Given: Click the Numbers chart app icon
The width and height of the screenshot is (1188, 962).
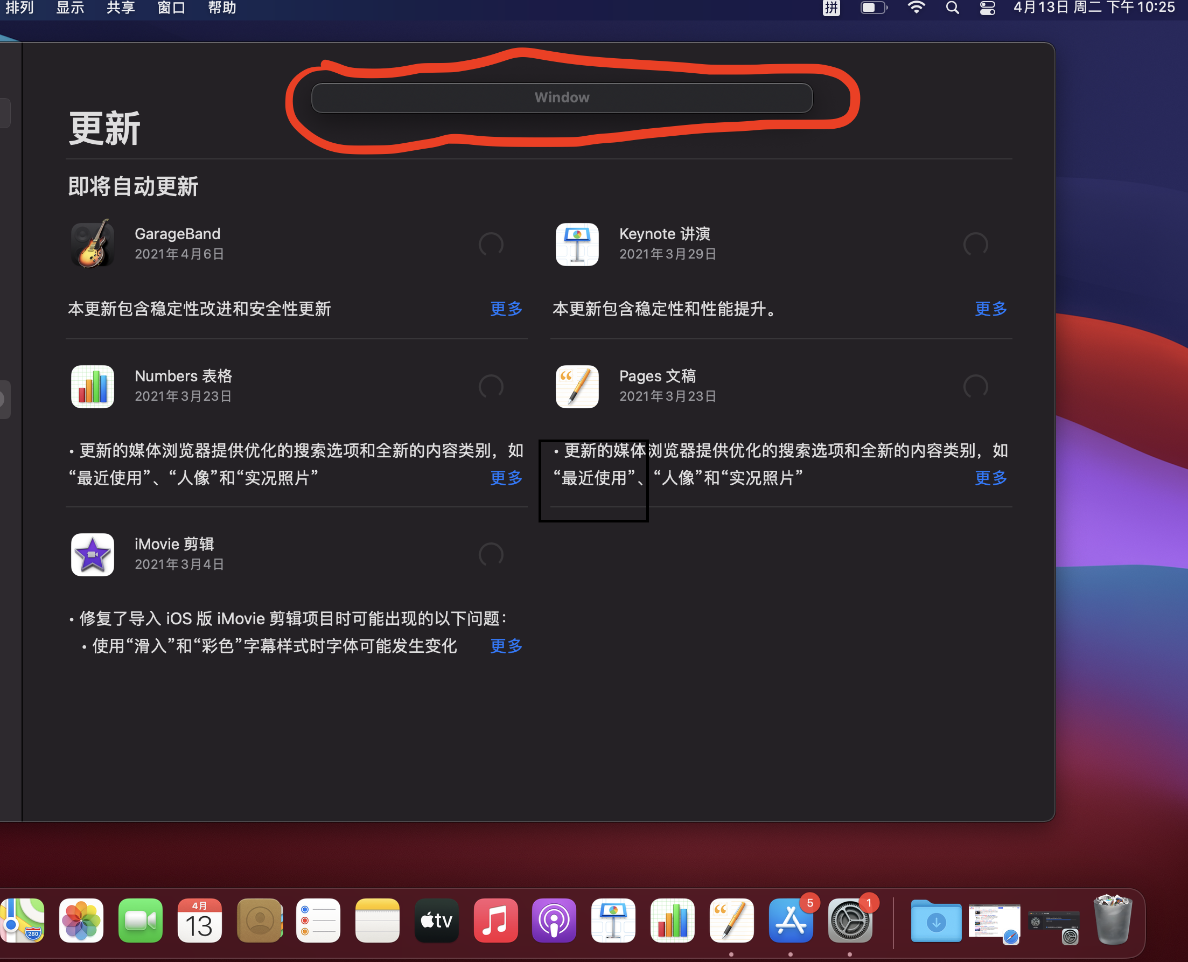Looking at the screenshot, I should [x=93, y=386].
